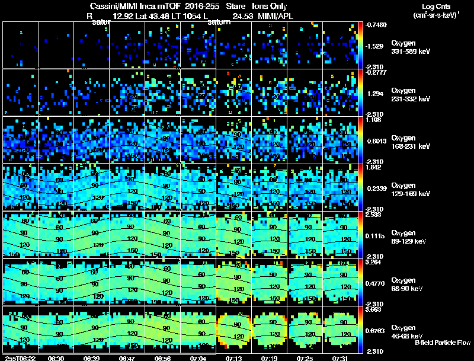The width and height of the screenshot is (474, 361).
Task: Click the 07:31 time label at the bottom
Action: point(340,359)
